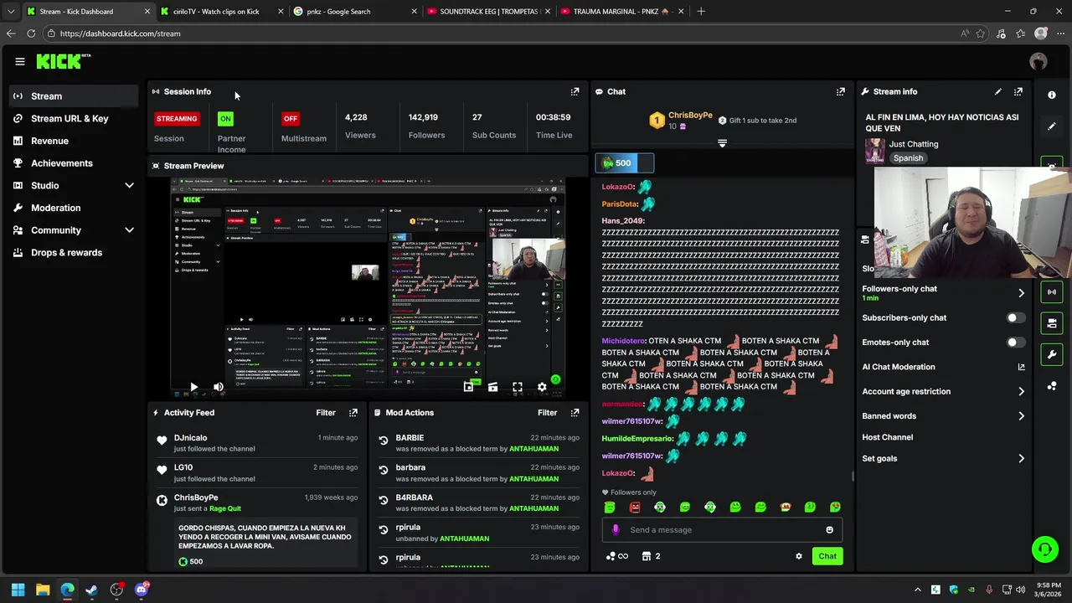
Task: Open AI Chat Moderation link
Action: tap(943, 367)
